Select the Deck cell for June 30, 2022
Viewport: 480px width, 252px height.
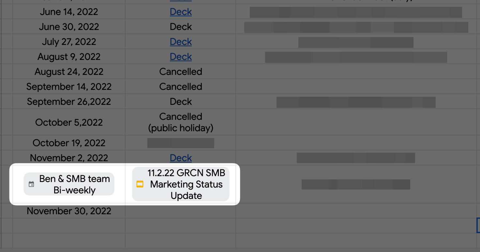[181, 27]
